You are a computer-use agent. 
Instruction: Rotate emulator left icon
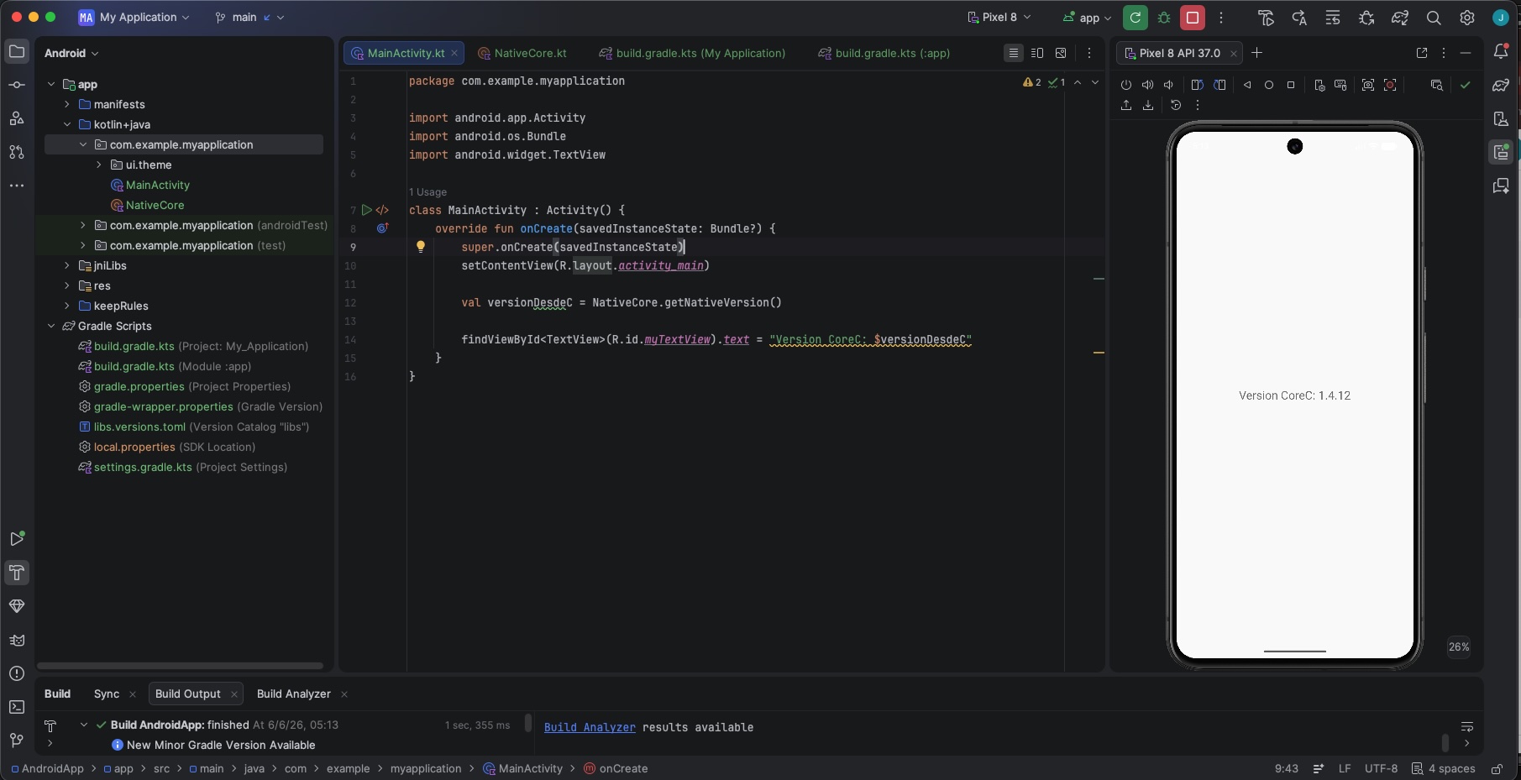coord(1197,85)
